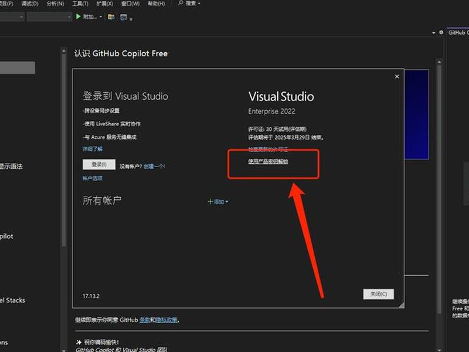This screenshot has height=352, width=469.
Task: Click the scroll-up arrow of right scrollbar
Action: (x=439, y=62)
